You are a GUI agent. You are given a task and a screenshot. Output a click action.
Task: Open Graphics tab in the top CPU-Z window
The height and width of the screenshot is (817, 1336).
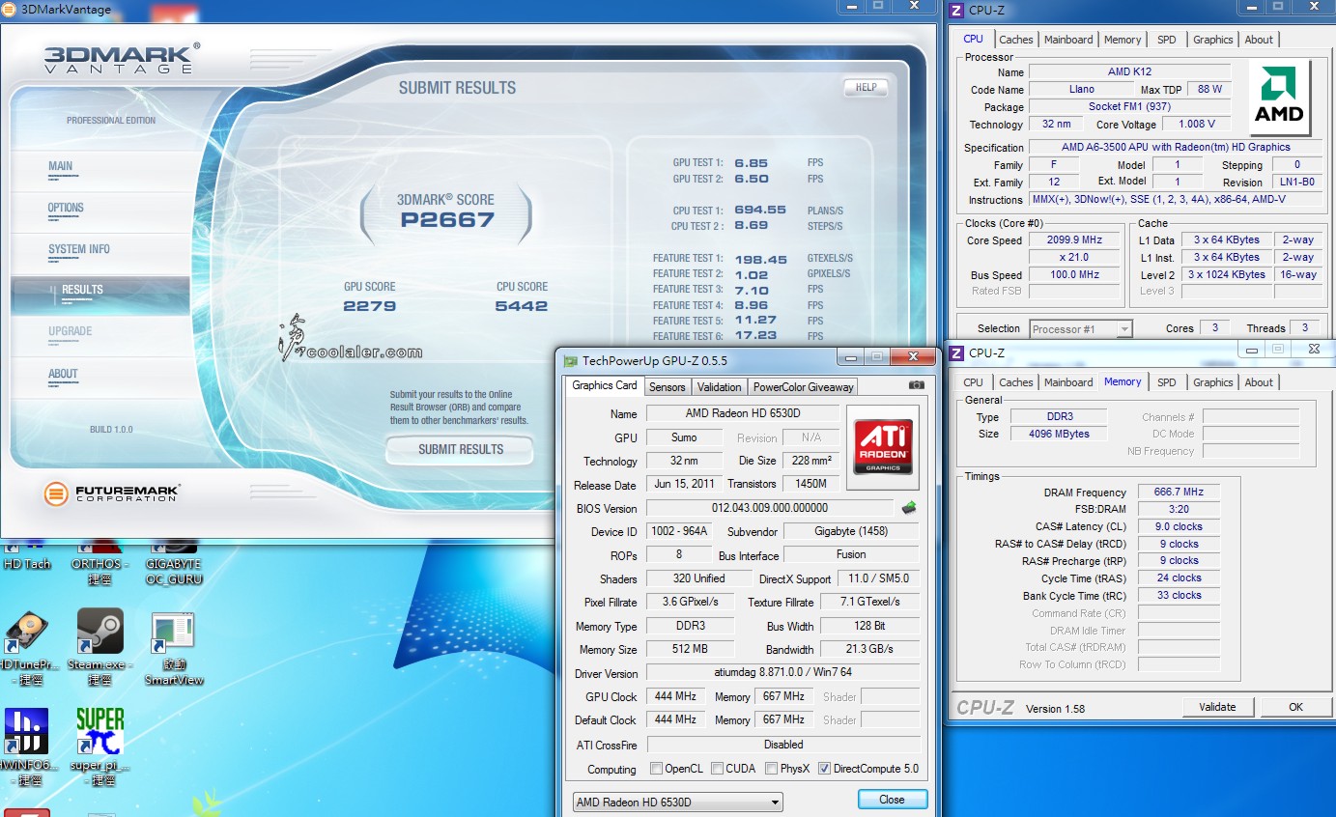point(1213,40)
